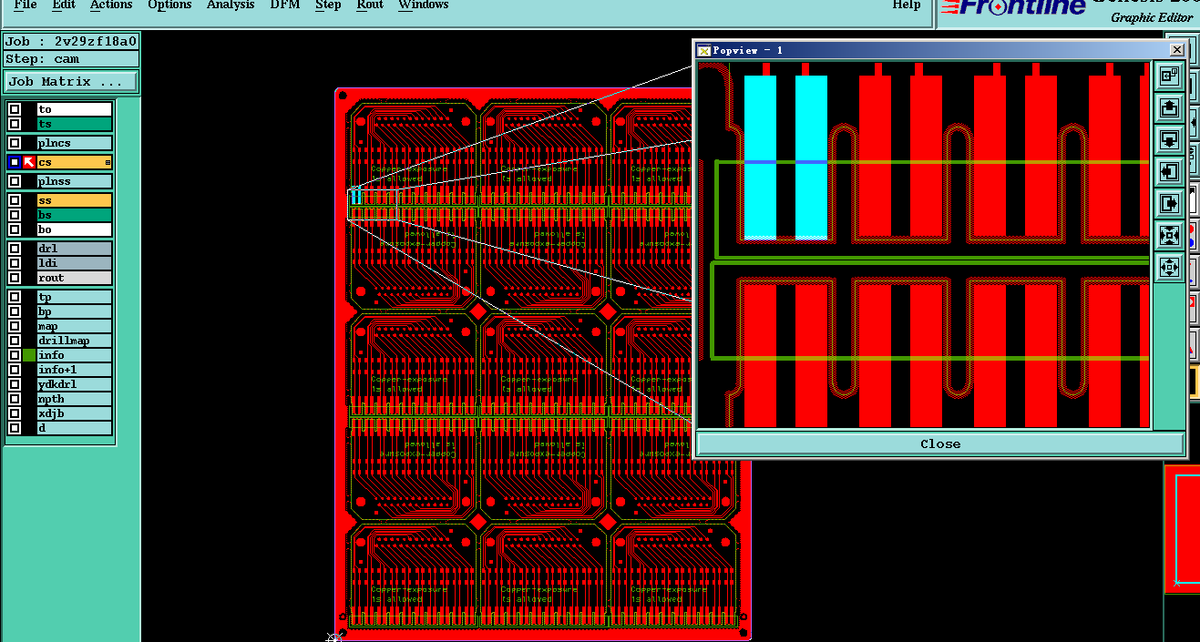Select the 'tp' layer name
This screenshot has height=642, width=1200.
point(74,297)
